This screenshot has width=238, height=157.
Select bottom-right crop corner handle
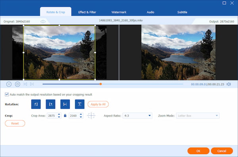pos(95,79)
